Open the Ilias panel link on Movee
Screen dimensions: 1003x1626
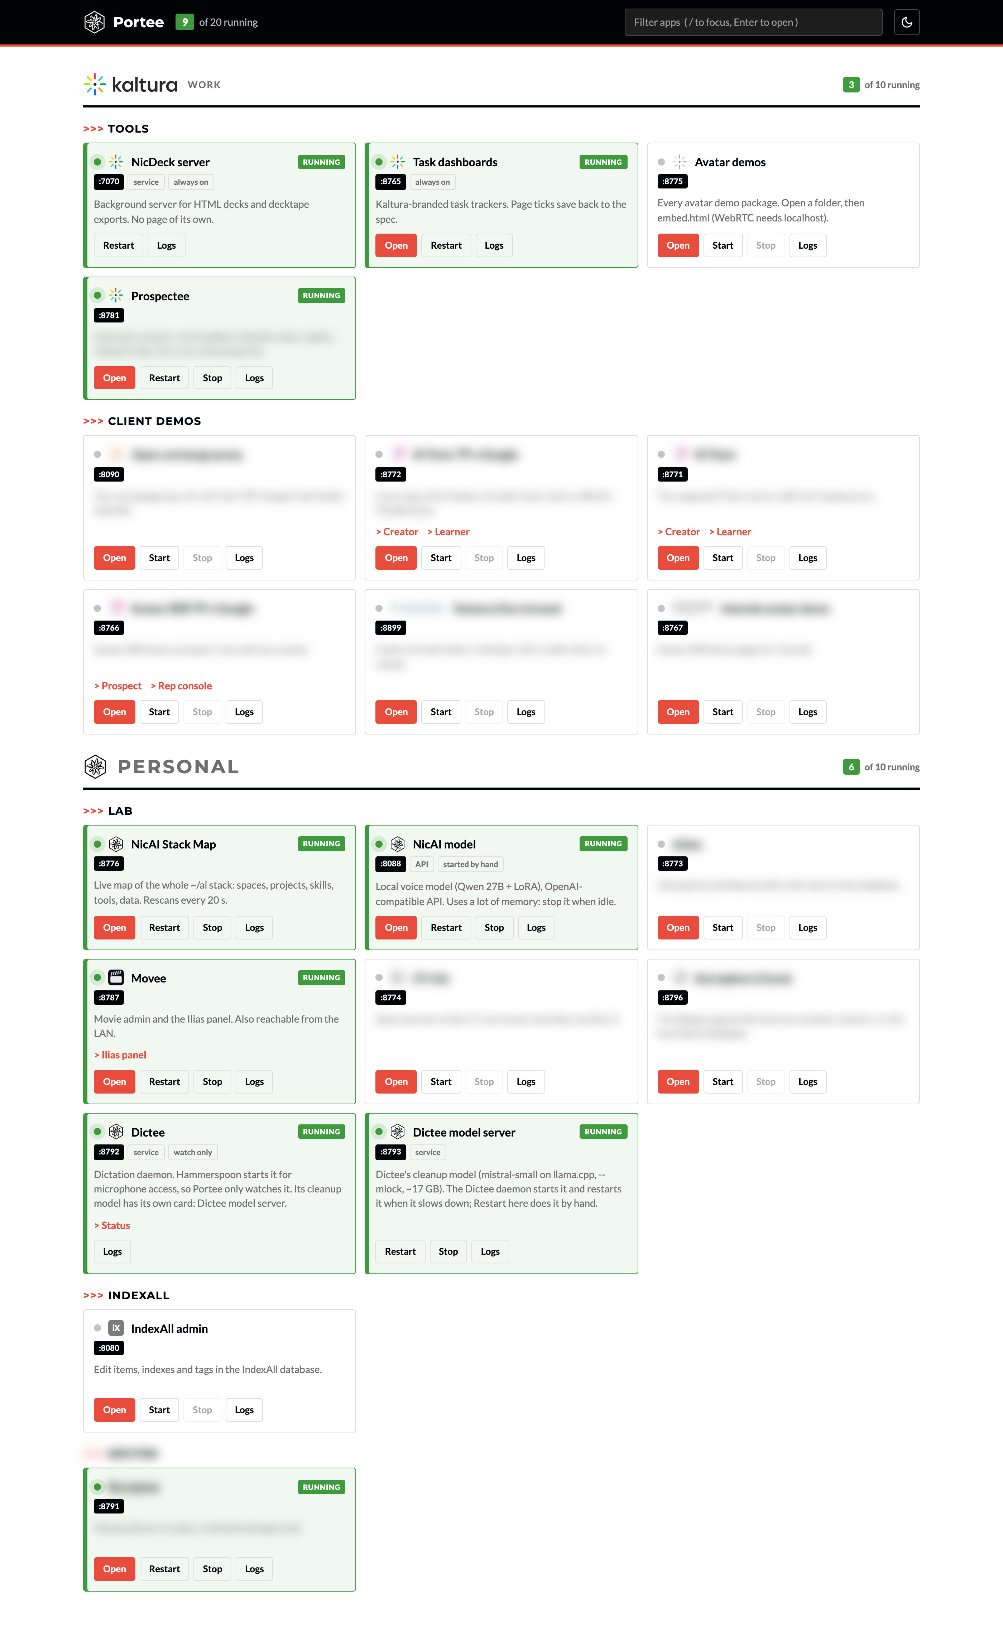coord(120,1055)
